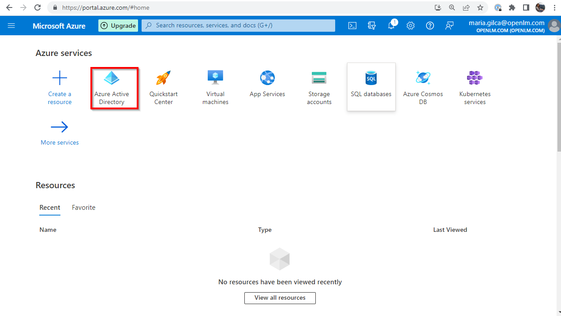The height and width of the screenshot is (316, 561).
Task: Open portal Settings gear
Action: point(411,26)
